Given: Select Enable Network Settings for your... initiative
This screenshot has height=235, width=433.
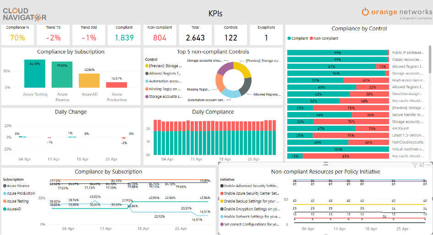Looking at the screenshot, I should [x=250, y=217].
